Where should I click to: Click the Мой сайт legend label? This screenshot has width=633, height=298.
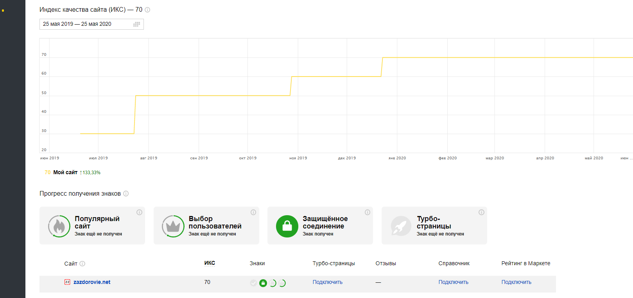pos(65,172)
